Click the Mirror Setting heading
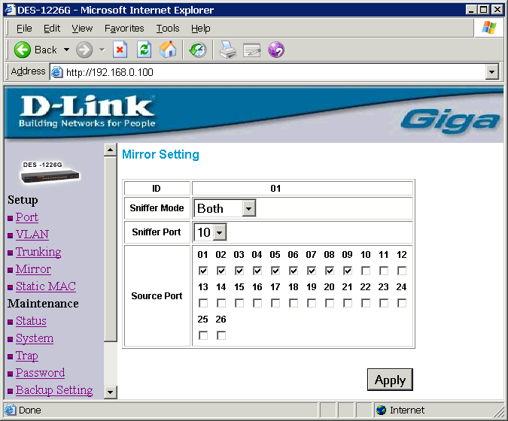 (x=160, y=154)
